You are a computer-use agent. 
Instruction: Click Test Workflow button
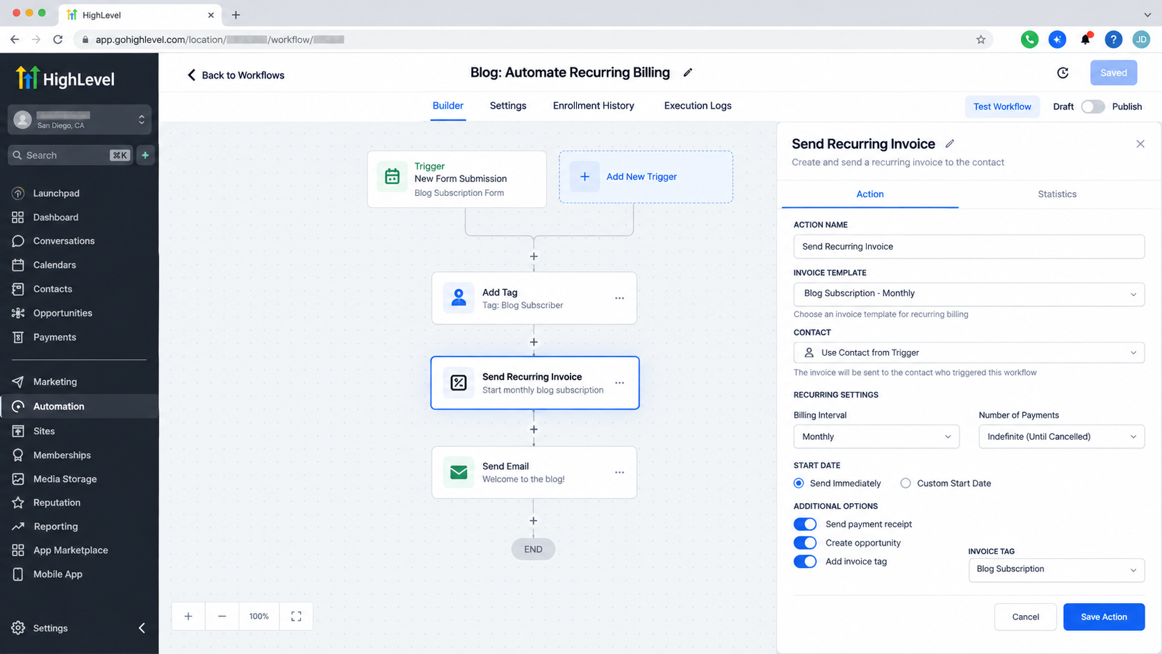[1002, 106]
